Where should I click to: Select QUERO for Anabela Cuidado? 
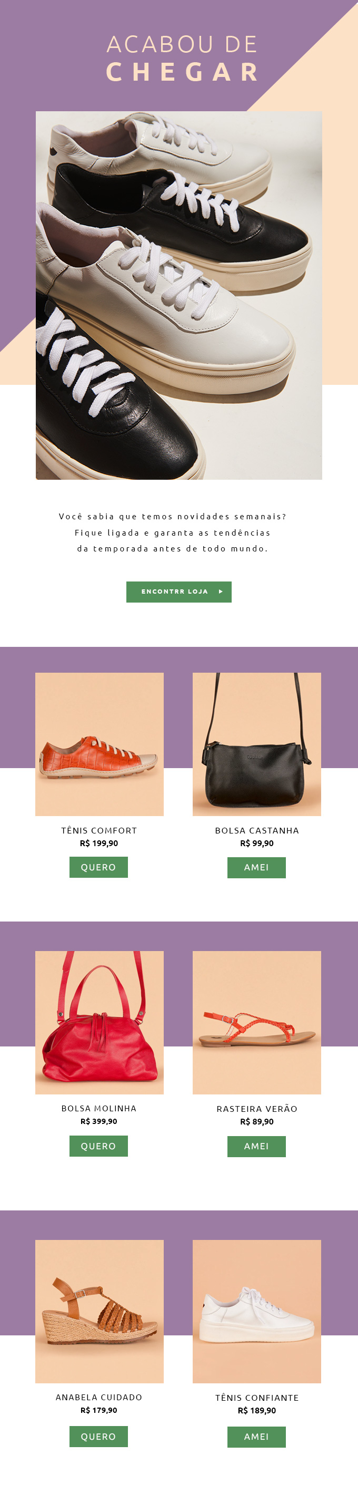point(98,1436)
